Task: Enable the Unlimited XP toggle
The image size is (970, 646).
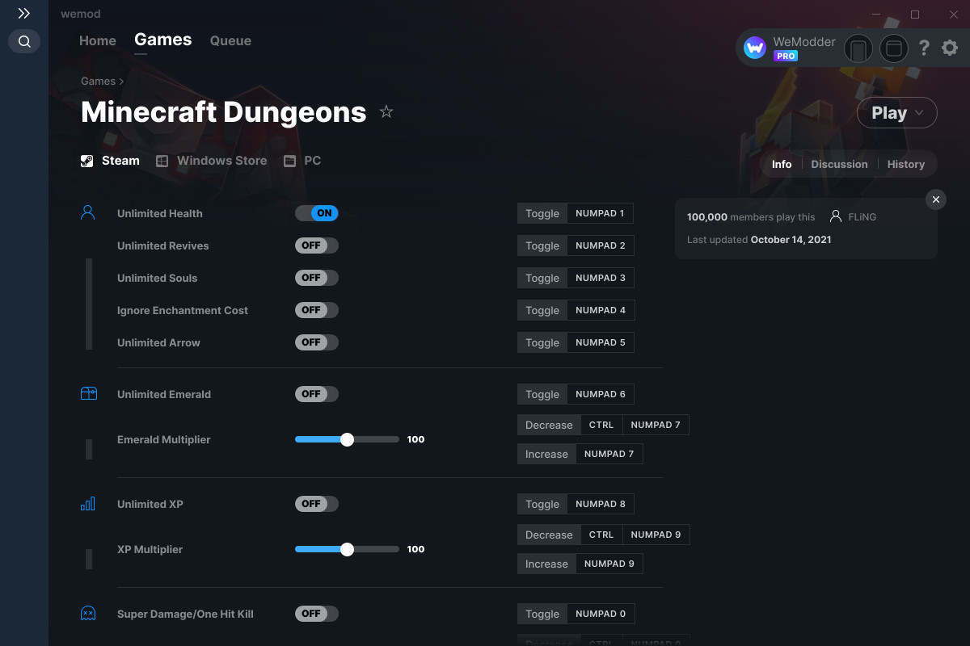Action: [317, 504]
